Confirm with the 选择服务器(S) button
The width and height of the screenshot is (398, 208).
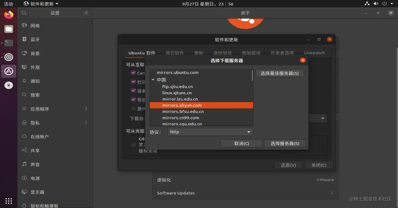tap(285, 143)
